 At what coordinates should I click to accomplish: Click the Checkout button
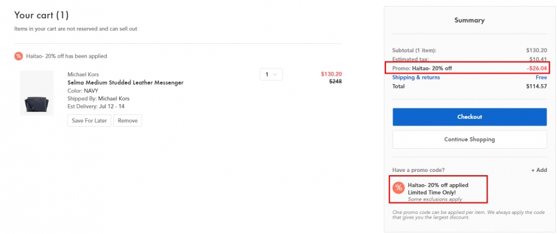[x=470, y=117]
